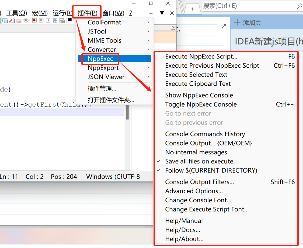This screenshot has height=248, width=303.
Task: Click Playback macro toolbar icon
Action: tap(48, 20)
